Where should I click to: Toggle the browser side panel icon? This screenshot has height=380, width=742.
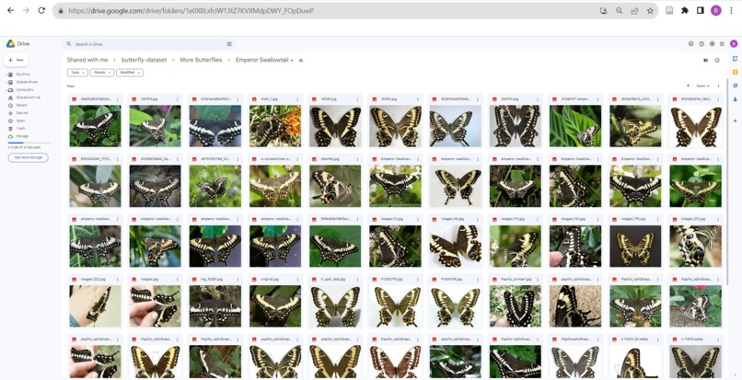click(x=701, y=10)
